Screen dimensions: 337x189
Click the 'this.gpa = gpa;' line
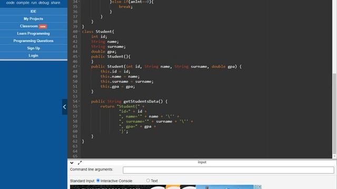click(117, 87)
